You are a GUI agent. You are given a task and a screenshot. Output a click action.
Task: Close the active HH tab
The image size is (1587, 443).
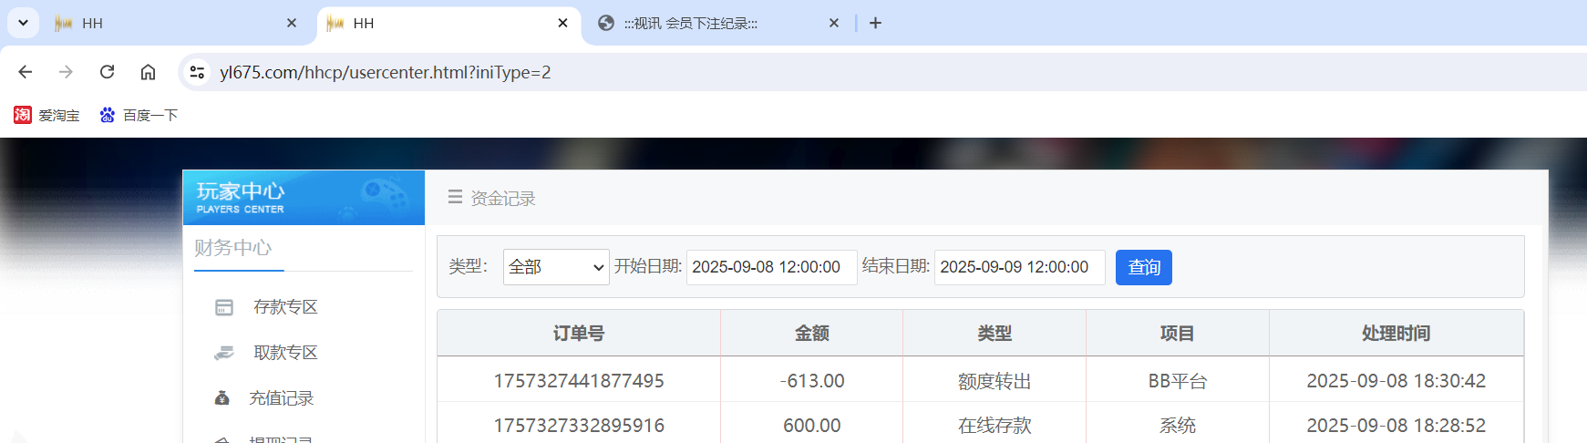563,23
